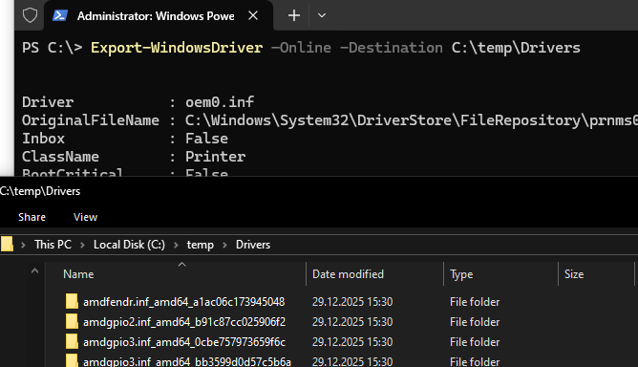This screenshot has height=367, width=638.
Task: Click the Drivers breadcrumb segment
Action: pos(253,245)
